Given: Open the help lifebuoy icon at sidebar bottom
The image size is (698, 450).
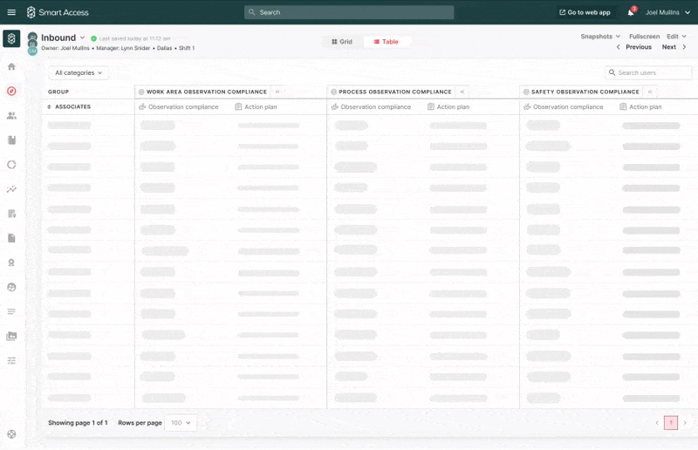Looking at the screenshot, I should (11, 433).
